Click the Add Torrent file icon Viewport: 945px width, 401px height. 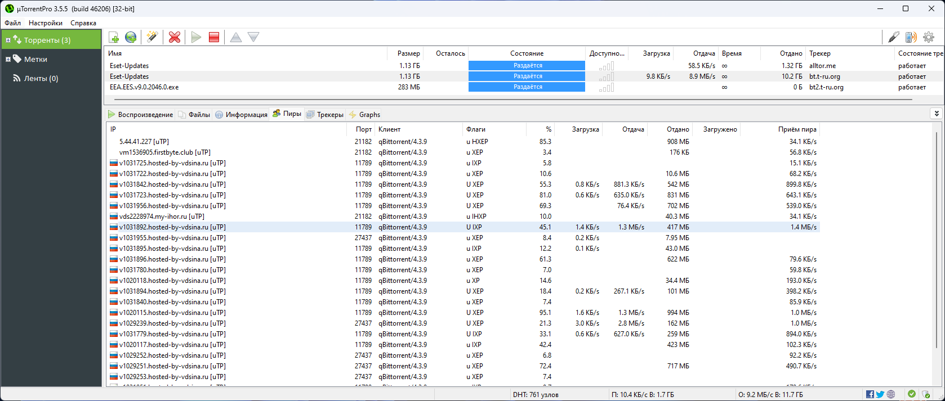point(114,37)
